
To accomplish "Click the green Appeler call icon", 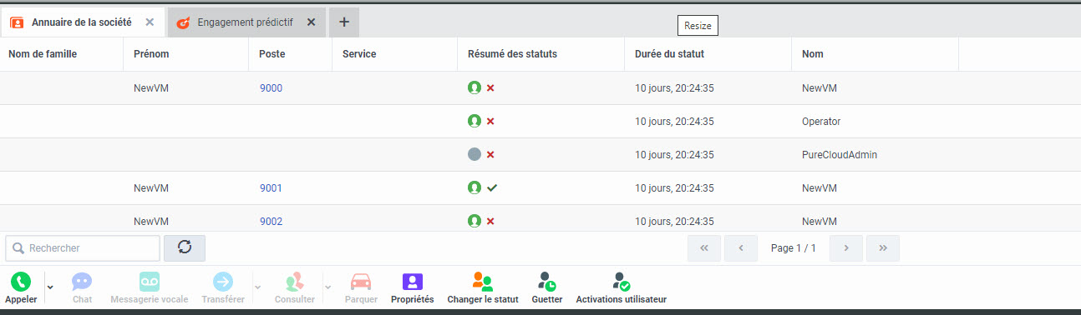I will (21, 282).
